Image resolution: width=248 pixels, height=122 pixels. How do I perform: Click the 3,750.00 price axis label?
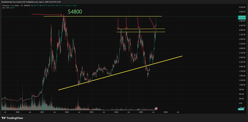[242, 34]
